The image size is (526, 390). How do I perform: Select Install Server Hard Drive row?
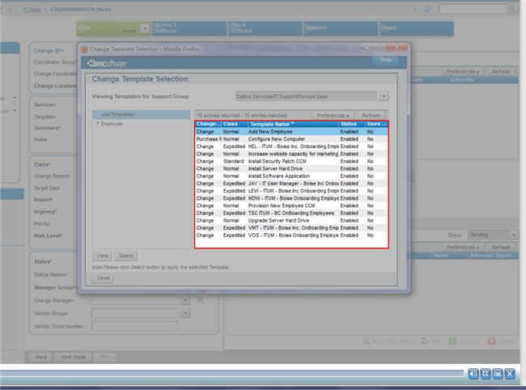(291, 168)
